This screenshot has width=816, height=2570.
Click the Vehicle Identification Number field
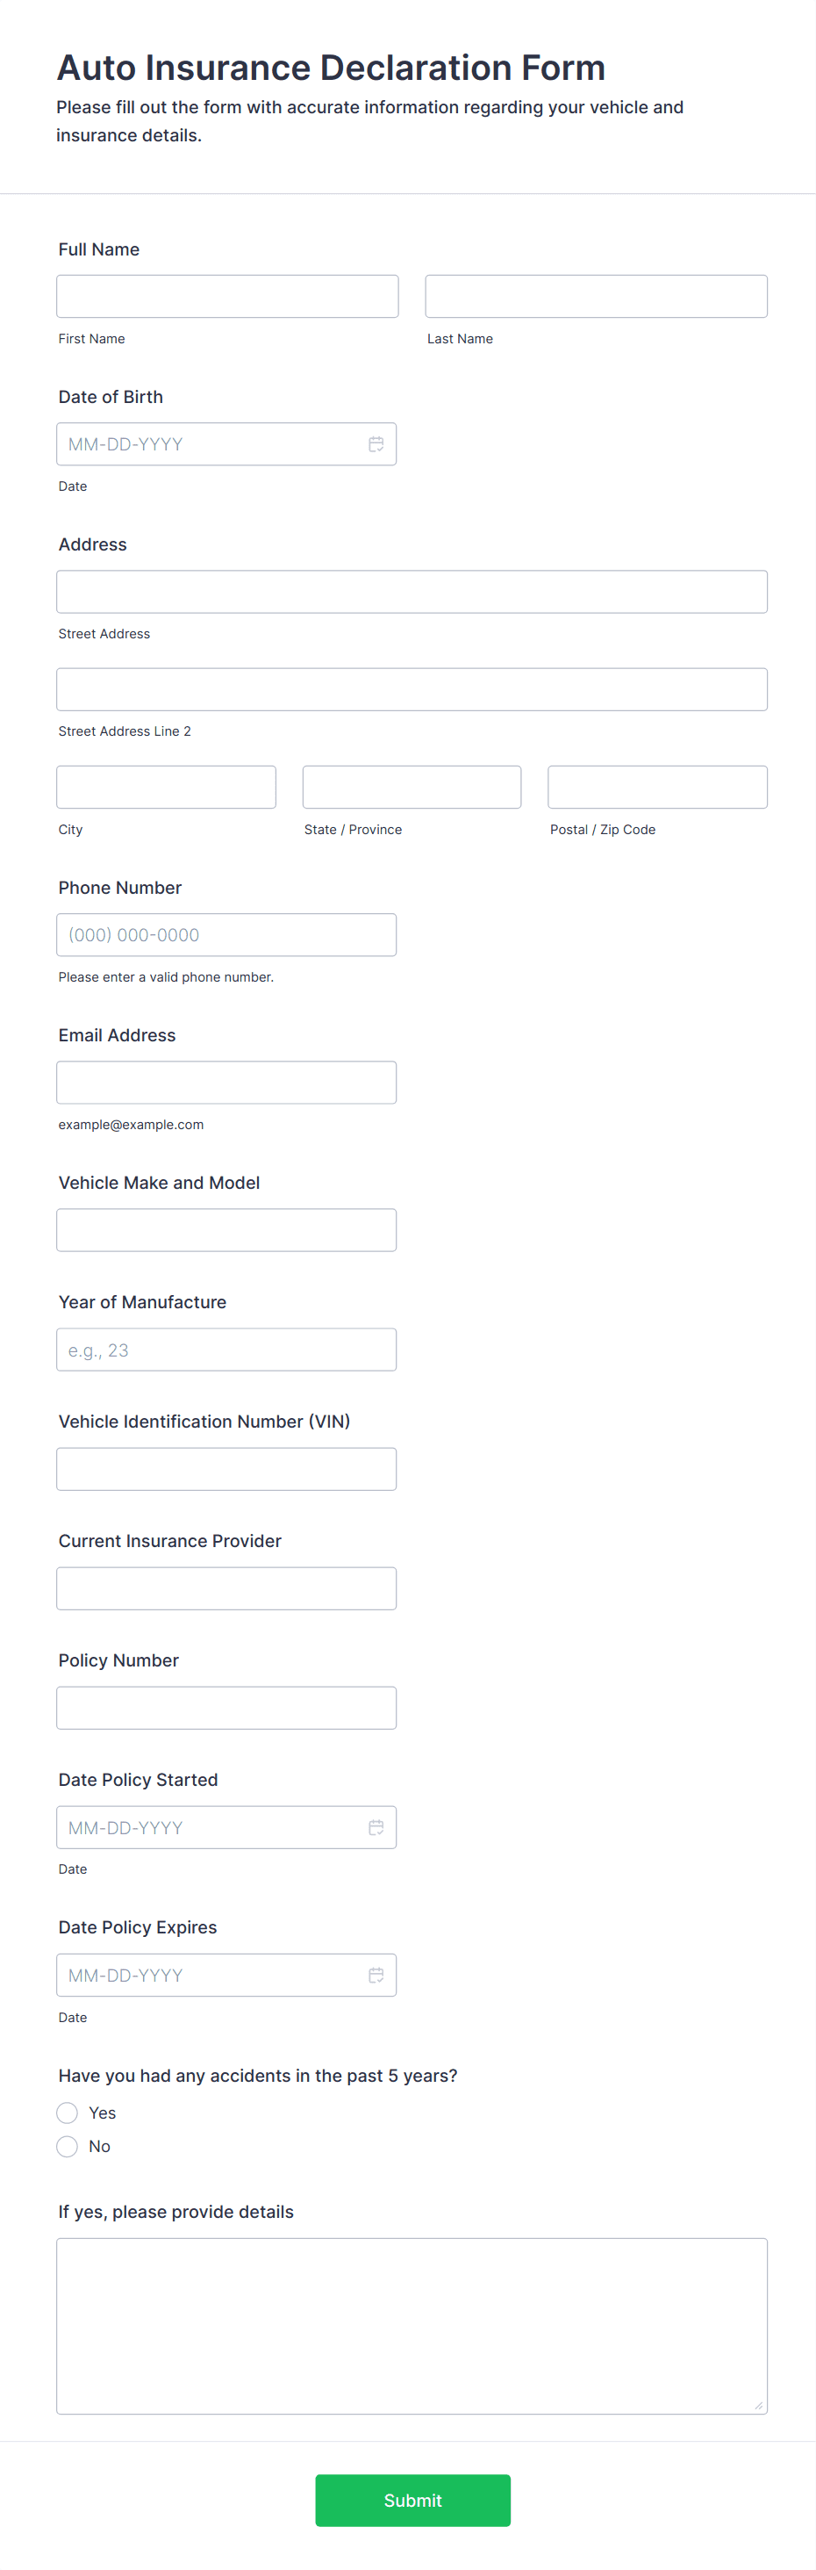coord(226,1469)
